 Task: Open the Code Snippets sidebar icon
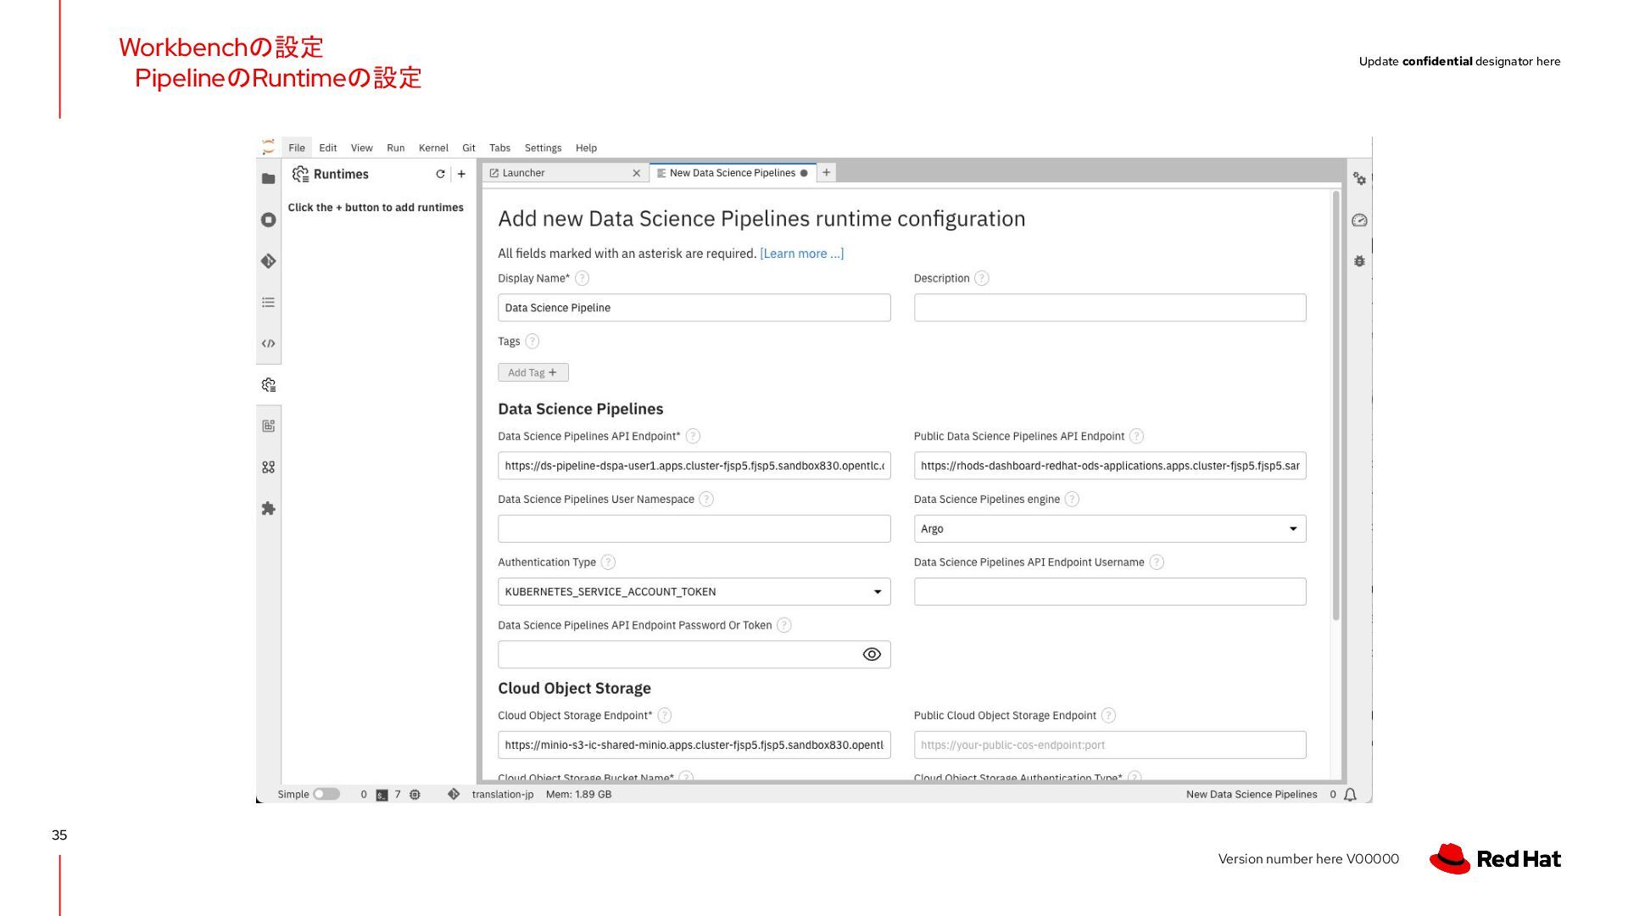269,343
